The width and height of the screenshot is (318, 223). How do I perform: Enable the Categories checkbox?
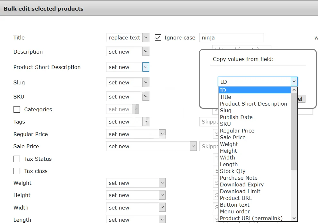tap(17, 109)
